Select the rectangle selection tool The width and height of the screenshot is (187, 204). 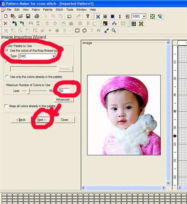pyautogui.click(x=77, y=30)
